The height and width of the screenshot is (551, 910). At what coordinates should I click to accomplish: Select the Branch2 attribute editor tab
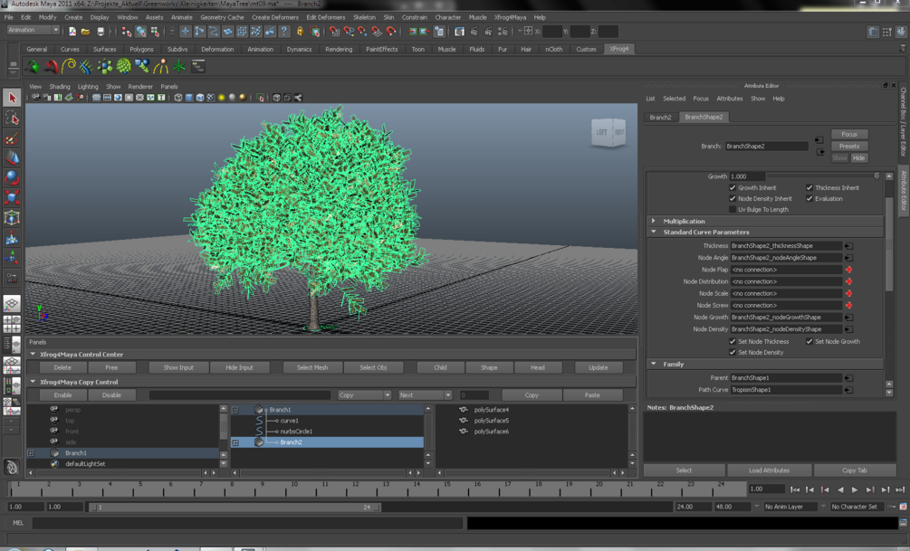pyautogui.click(x=660, y=117)
